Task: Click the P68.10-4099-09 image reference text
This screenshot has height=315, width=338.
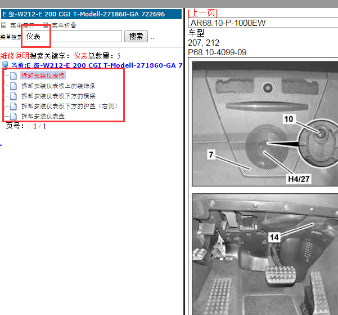Action: [x=217, y=52]
